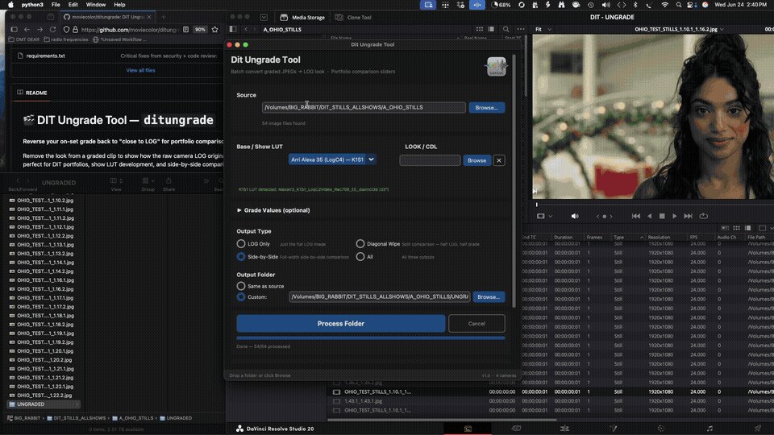
Task: Click the browser reload button
Action: (53, 30)
